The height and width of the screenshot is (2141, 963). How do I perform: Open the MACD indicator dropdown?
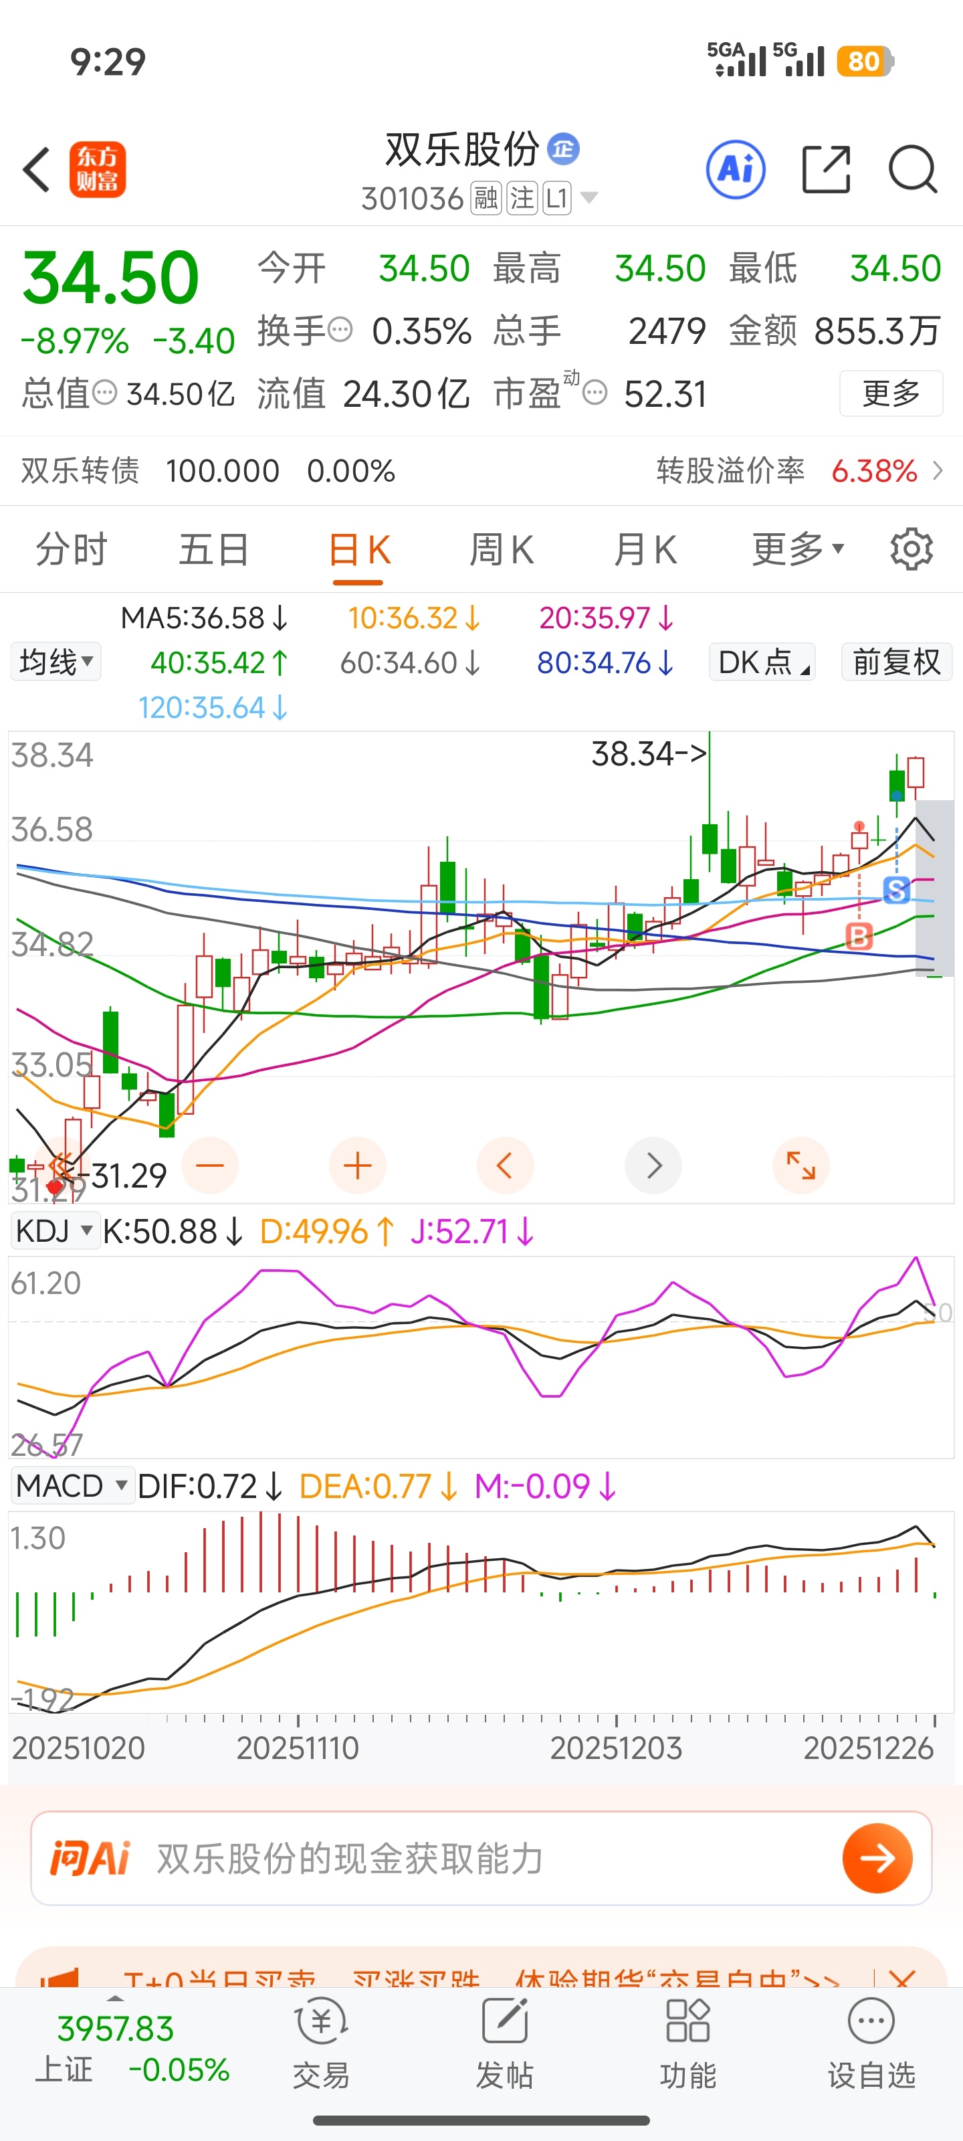pos(72,1485)
